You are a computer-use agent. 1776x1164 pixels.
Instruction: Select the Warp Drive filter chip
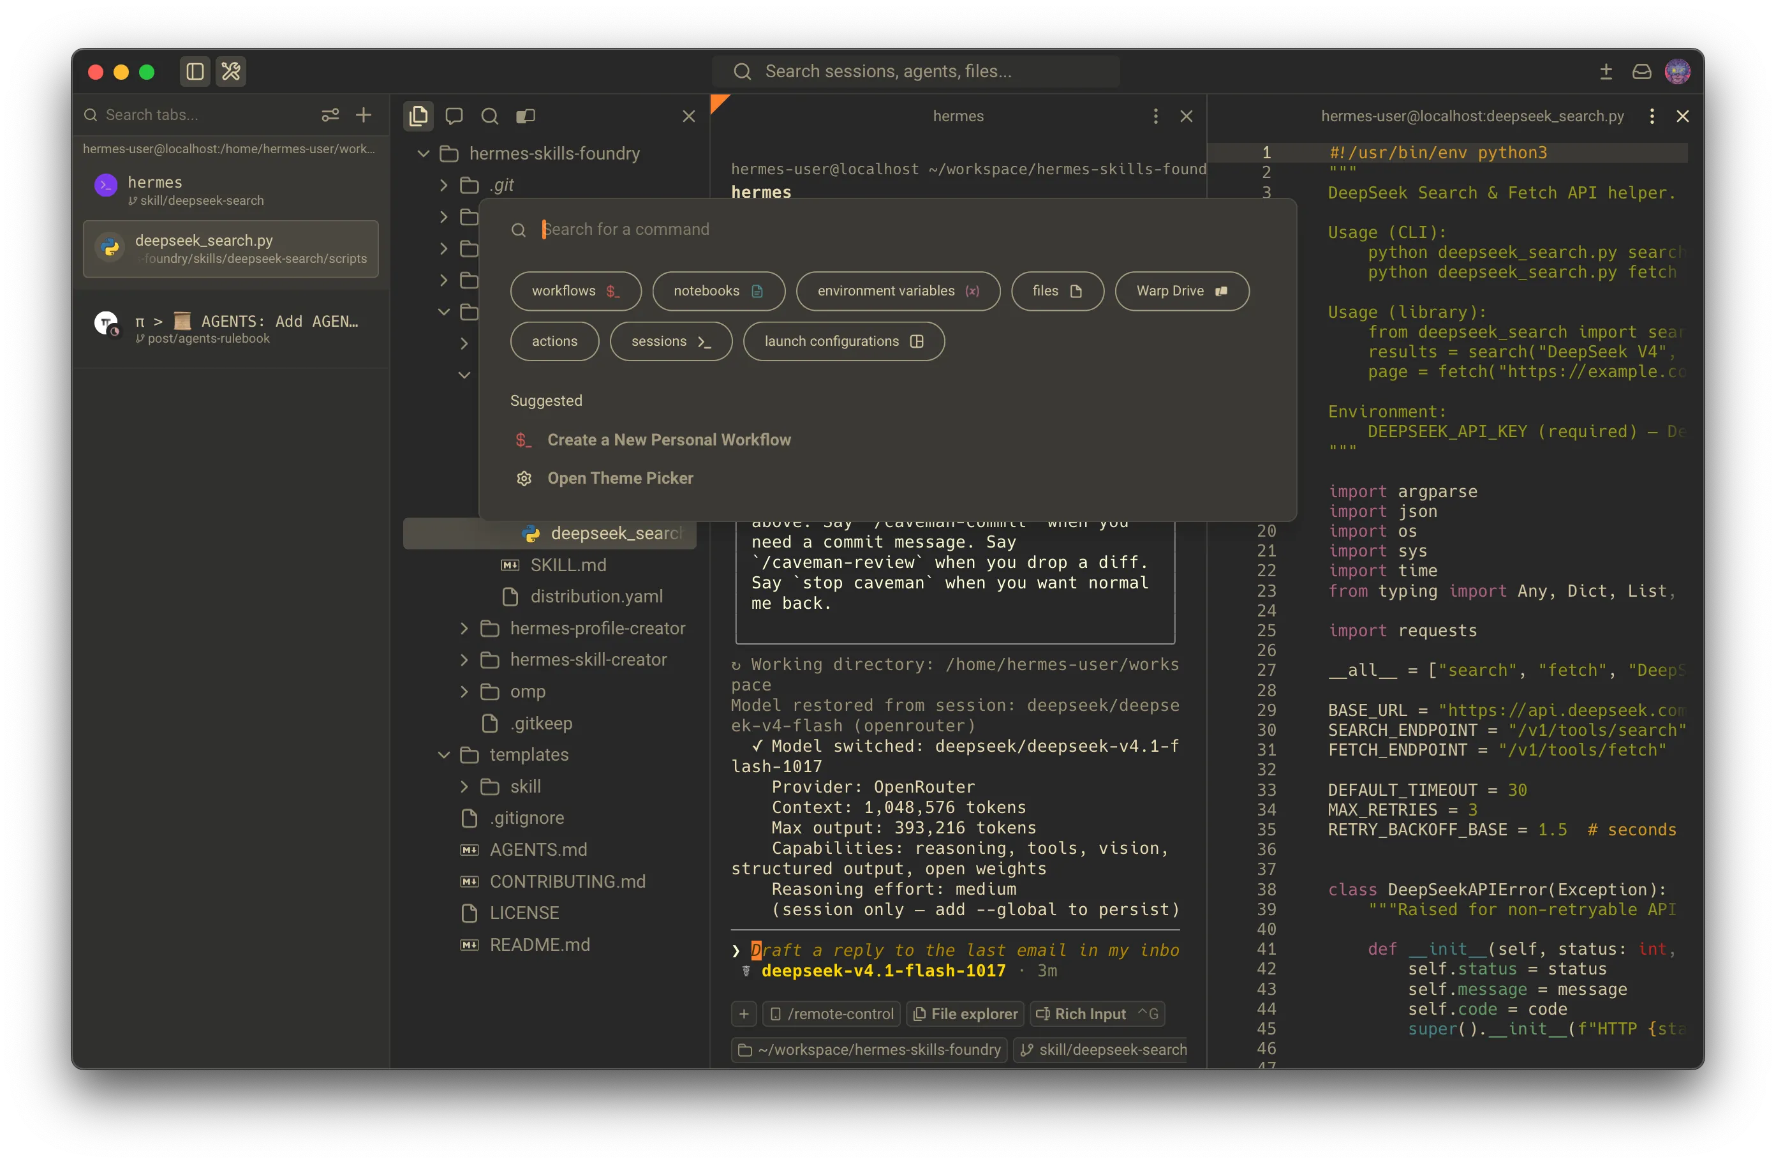click(1181, 291)
